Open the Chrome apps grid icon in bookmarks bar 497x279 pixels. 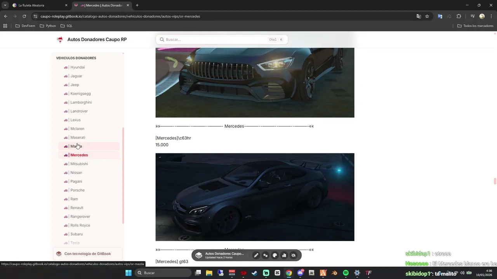point(5,26)
